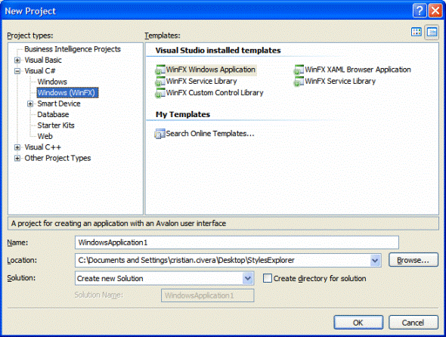Expand the Visual C++ node

click(x=17, y=147)
